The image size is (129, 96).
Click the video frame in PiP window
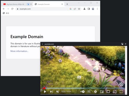coord(83,67)
